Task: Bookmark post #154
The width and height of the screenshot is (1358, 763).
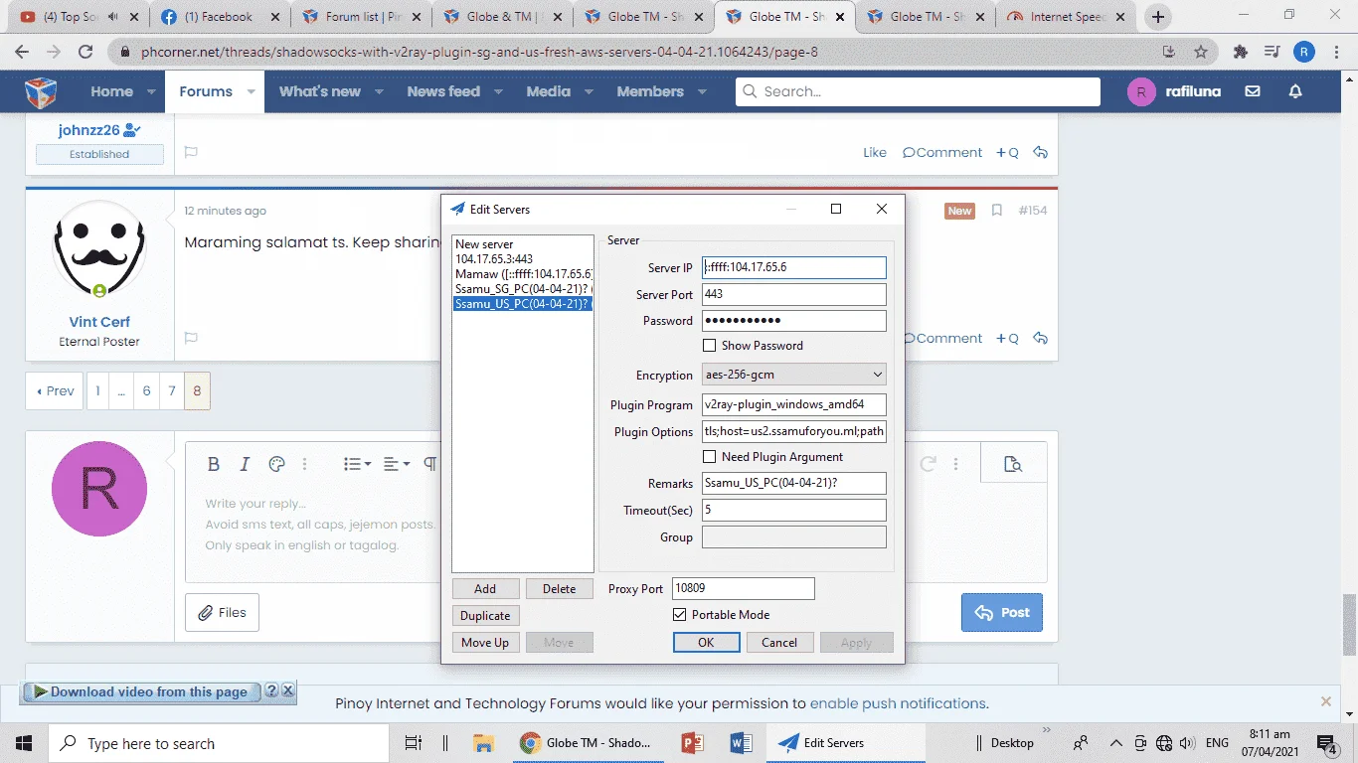Action: (997, 211)
